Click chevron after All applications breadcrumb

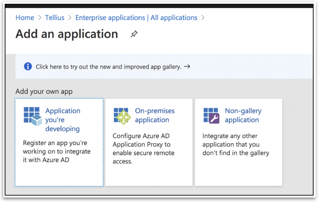203,18
